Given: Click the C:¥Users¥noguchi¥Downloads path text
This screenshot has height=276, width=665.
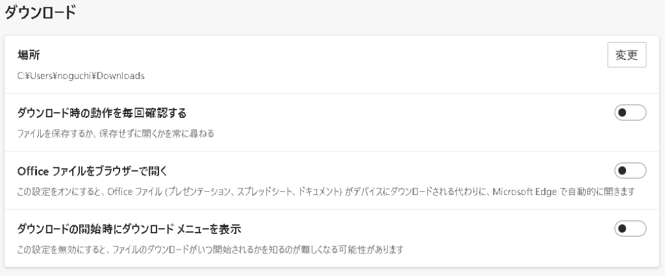Looking at the screenshot, I should (x=81, y=76).
